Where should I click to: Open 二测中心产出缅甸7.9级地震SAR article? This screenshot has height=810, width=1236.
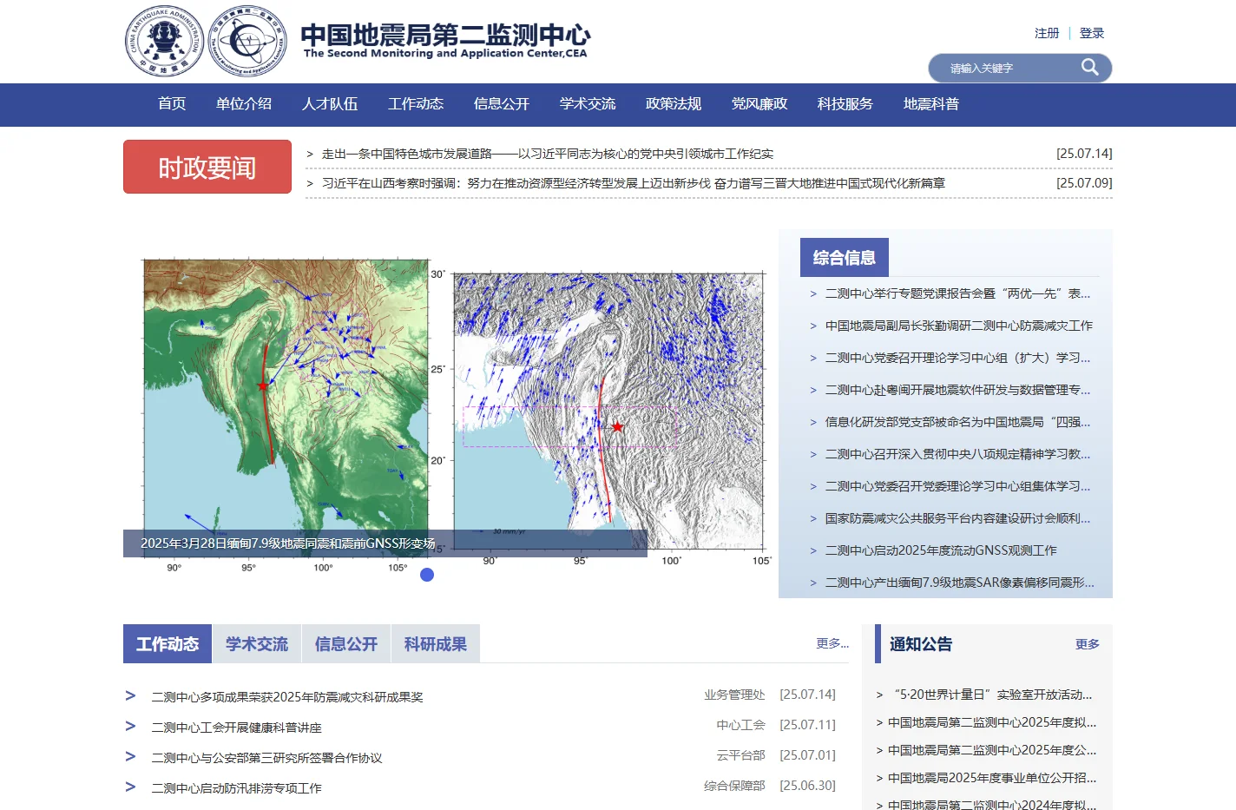point(959,583)
